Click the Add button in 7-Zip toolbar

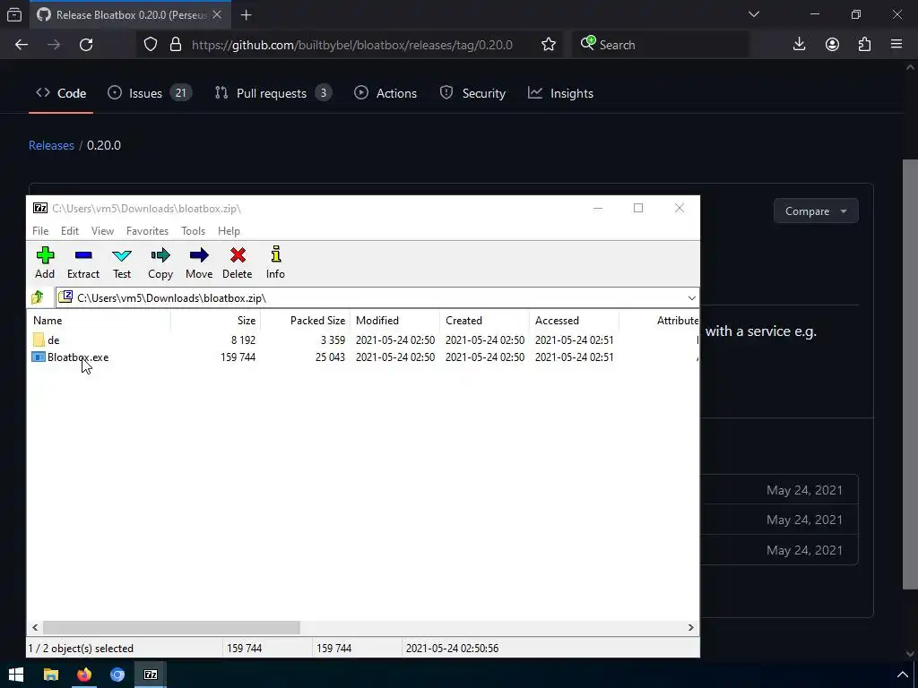[x=45, y=262]
